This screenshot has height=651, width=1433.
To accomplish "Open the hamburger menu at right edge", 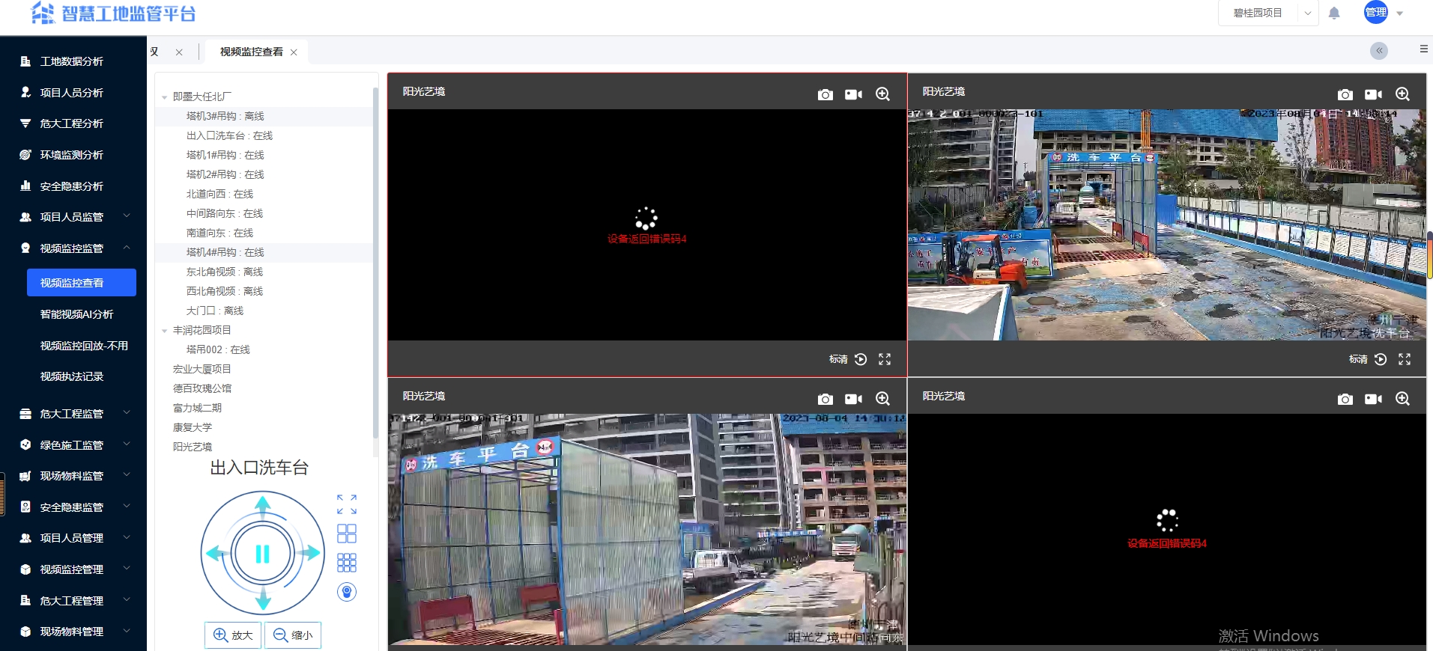I will 1423,49.
